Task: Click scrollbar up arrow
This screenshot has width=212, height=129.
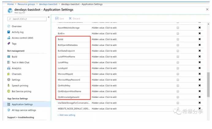Action: [x=208, y=24]
